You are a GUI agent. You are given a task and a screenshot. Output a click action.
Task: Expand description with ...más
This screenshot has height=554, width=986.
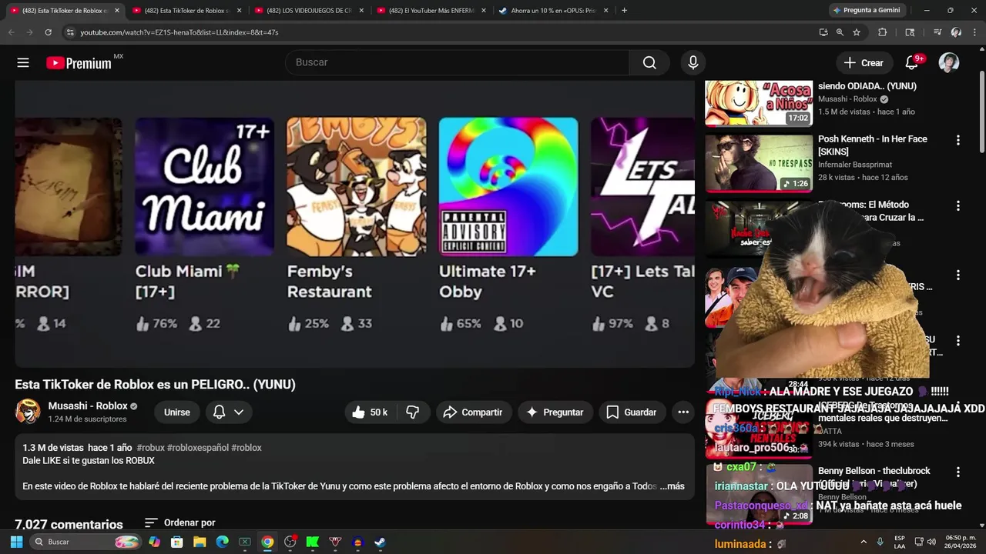(x=672, y=486)
